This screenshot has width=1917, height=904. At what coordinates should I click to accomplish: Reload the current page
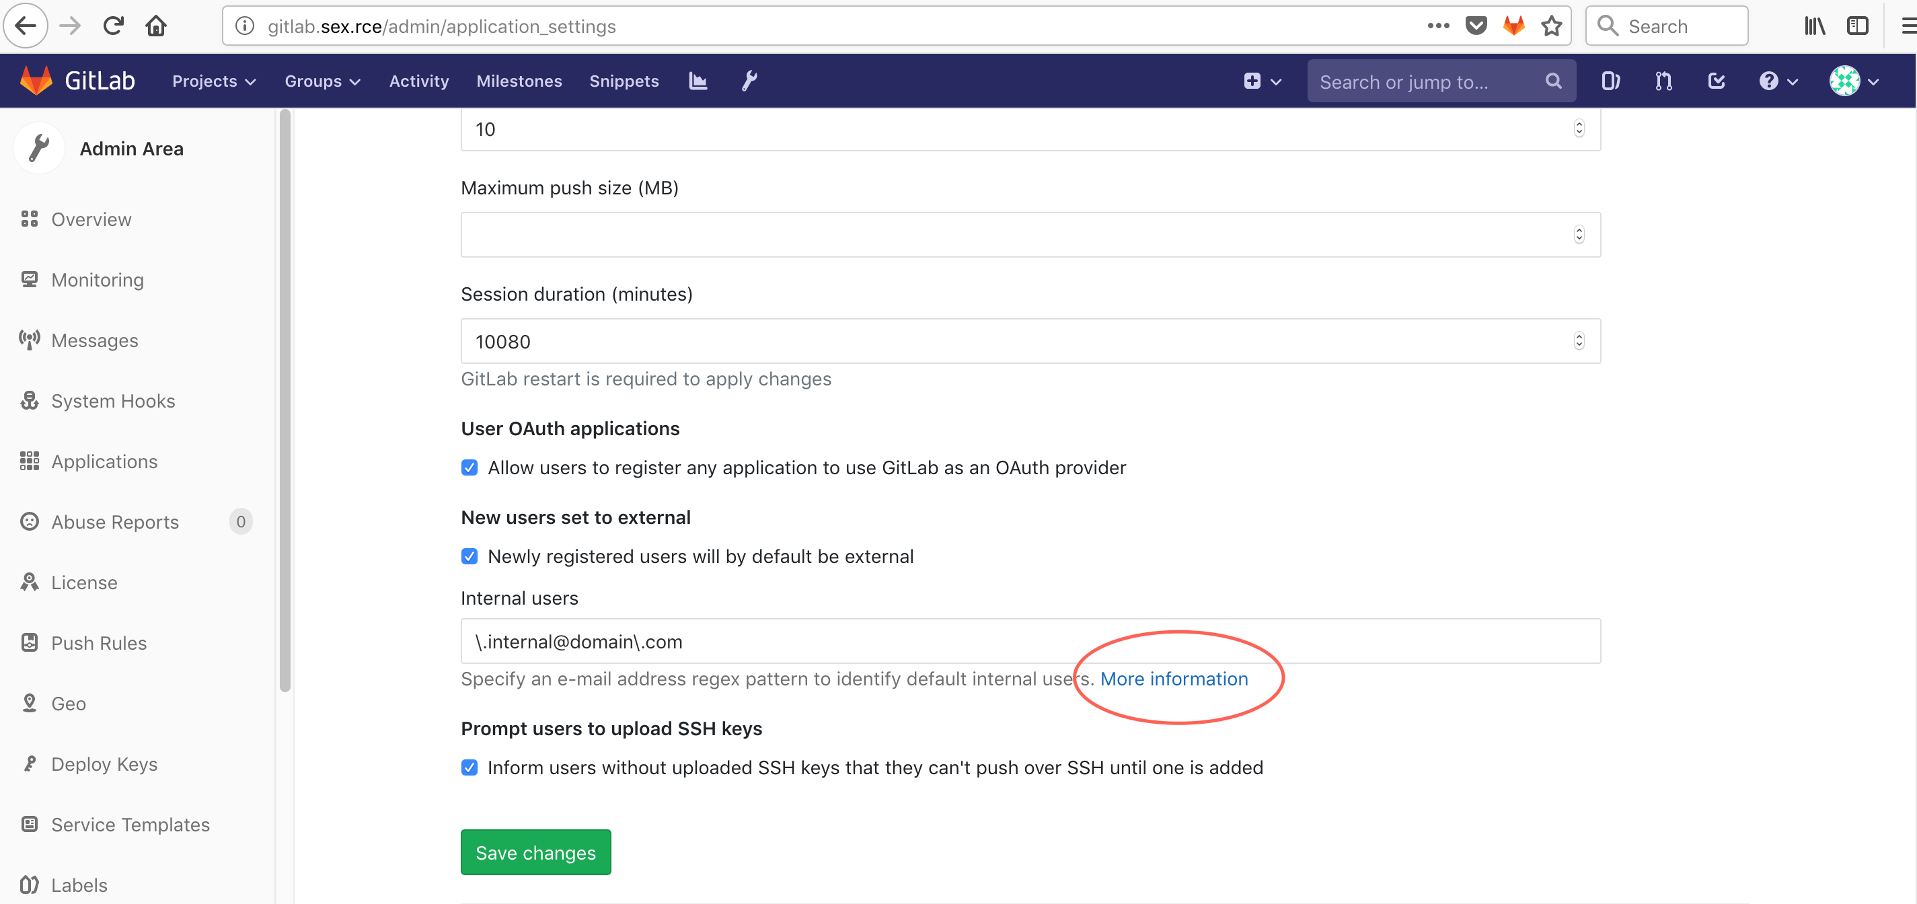[113, 26]
